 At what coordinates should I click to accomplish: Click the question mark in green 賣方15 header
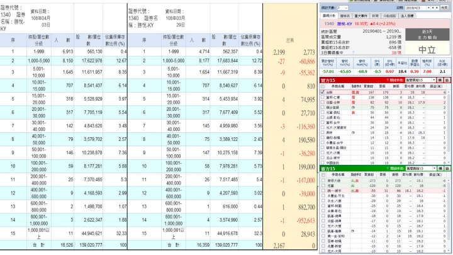(x=388, y=169)
